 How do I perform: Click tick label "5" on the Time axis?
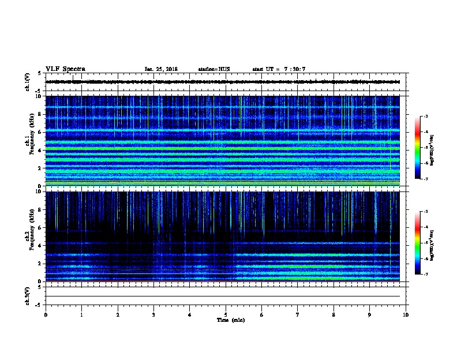(226, 315)
